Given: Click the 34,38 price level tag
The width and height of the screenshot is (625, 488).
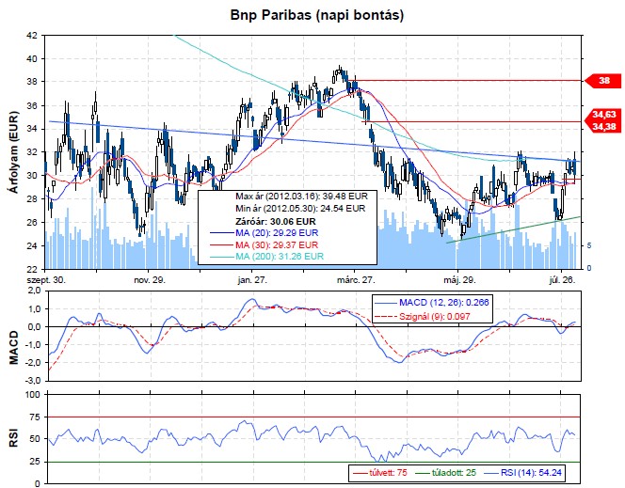Looking at the screenshot, I should [x=602, y=127].
